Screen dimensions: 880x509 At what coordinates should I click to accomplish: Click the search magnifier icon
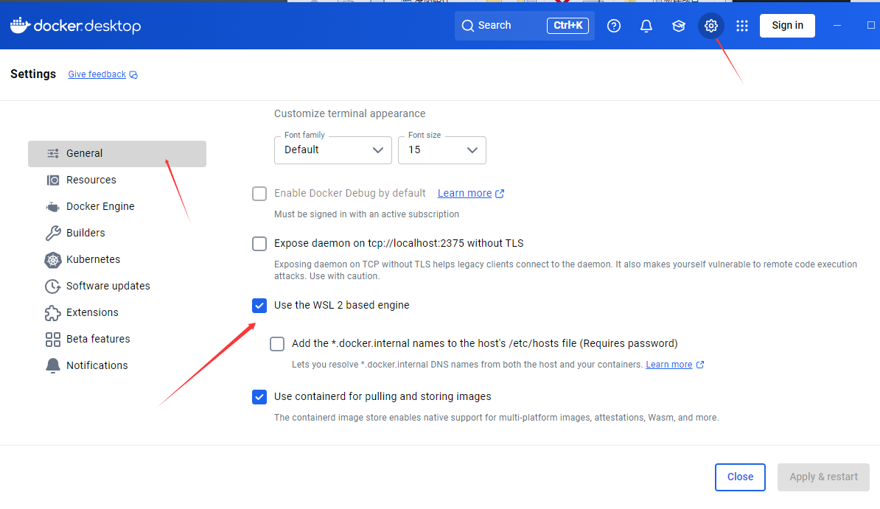468,26
